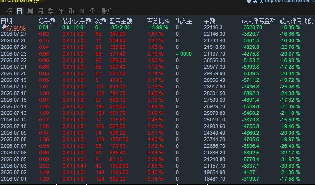The image size is (315, 185).
Task: Select the 2026.07.01 date row
Action: pyautogui.click(x=14, y=179)
